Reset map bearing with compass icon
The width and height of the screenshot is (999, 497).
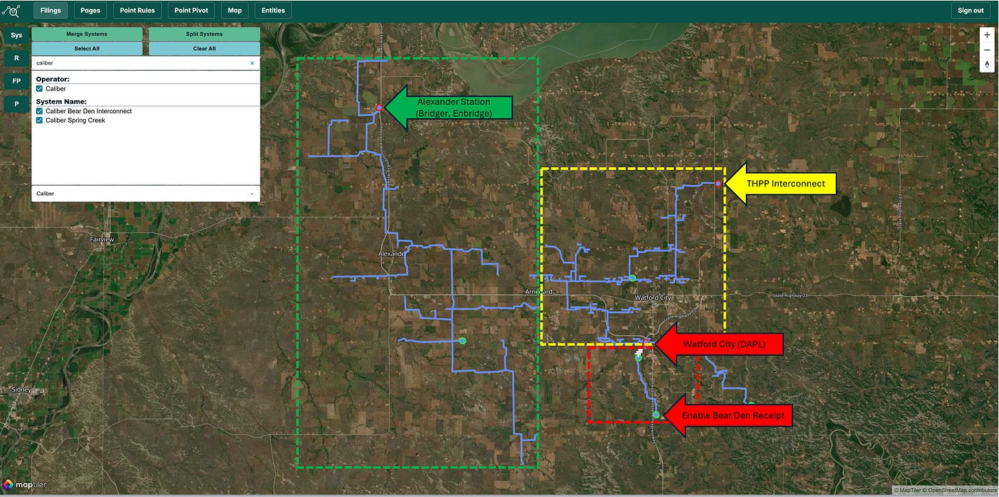987,65
